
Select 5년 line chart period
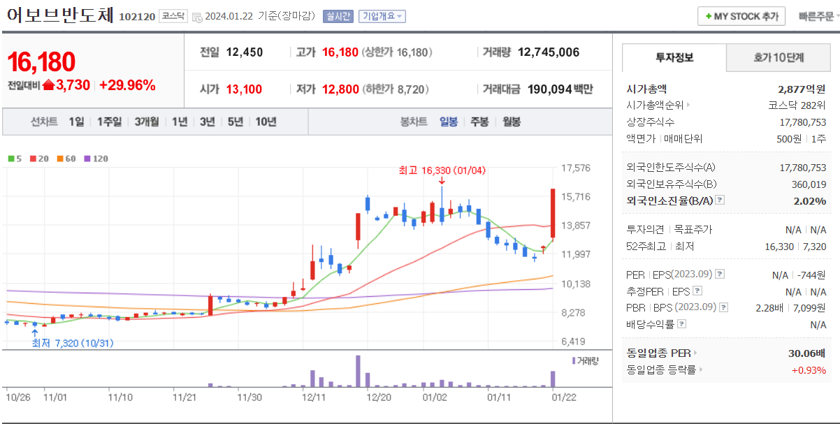(x=235, y=122)
